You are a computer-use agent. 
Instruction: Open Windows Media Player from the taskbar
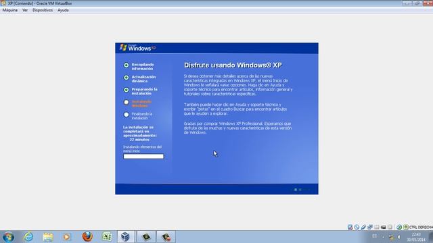click(66, 237)
